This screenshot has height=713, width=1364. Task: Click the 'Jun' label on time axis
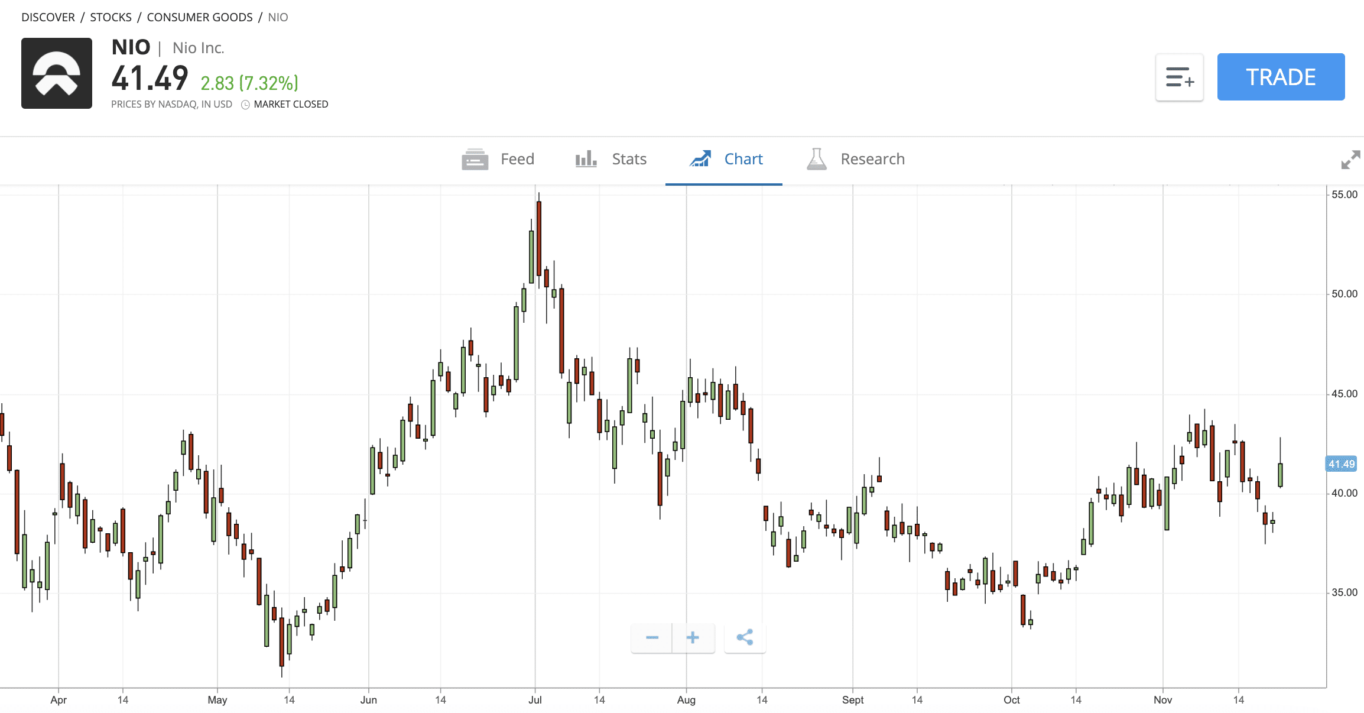(368, 700)
